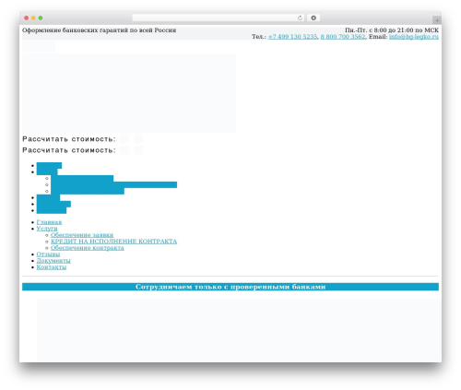This screenshot has height=390, width=461.
Task: Open the Услуги menu link
Action: [x=47, y=229]
